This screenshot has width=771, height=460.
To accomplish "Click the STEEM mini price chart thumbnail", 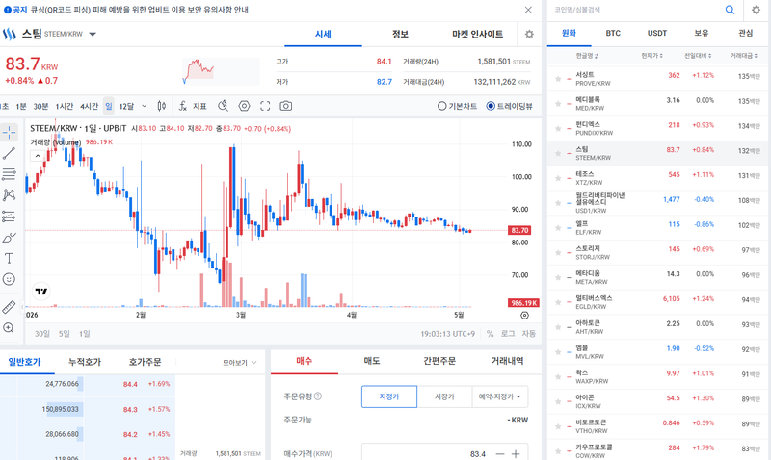I will pos(221,71).
